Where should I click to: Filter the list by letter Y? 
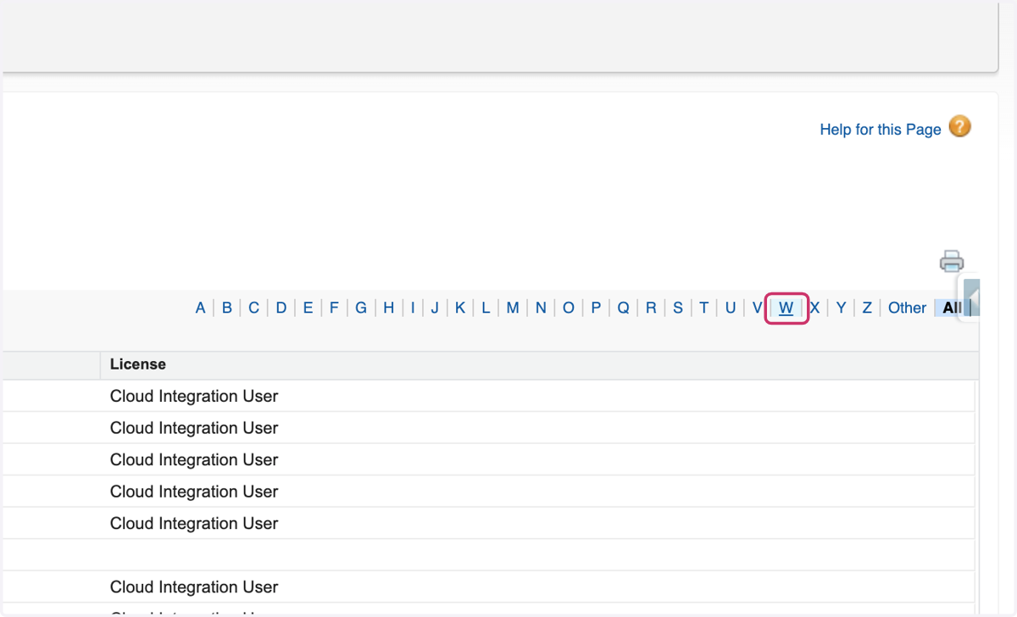click(x=841, y=308)
